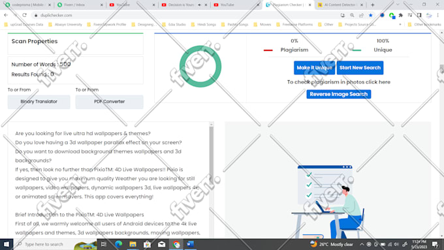Open File Explorer from the taskbar
Image resolution: width=444 pixels, height=250 pixels.
coord(133,244)
